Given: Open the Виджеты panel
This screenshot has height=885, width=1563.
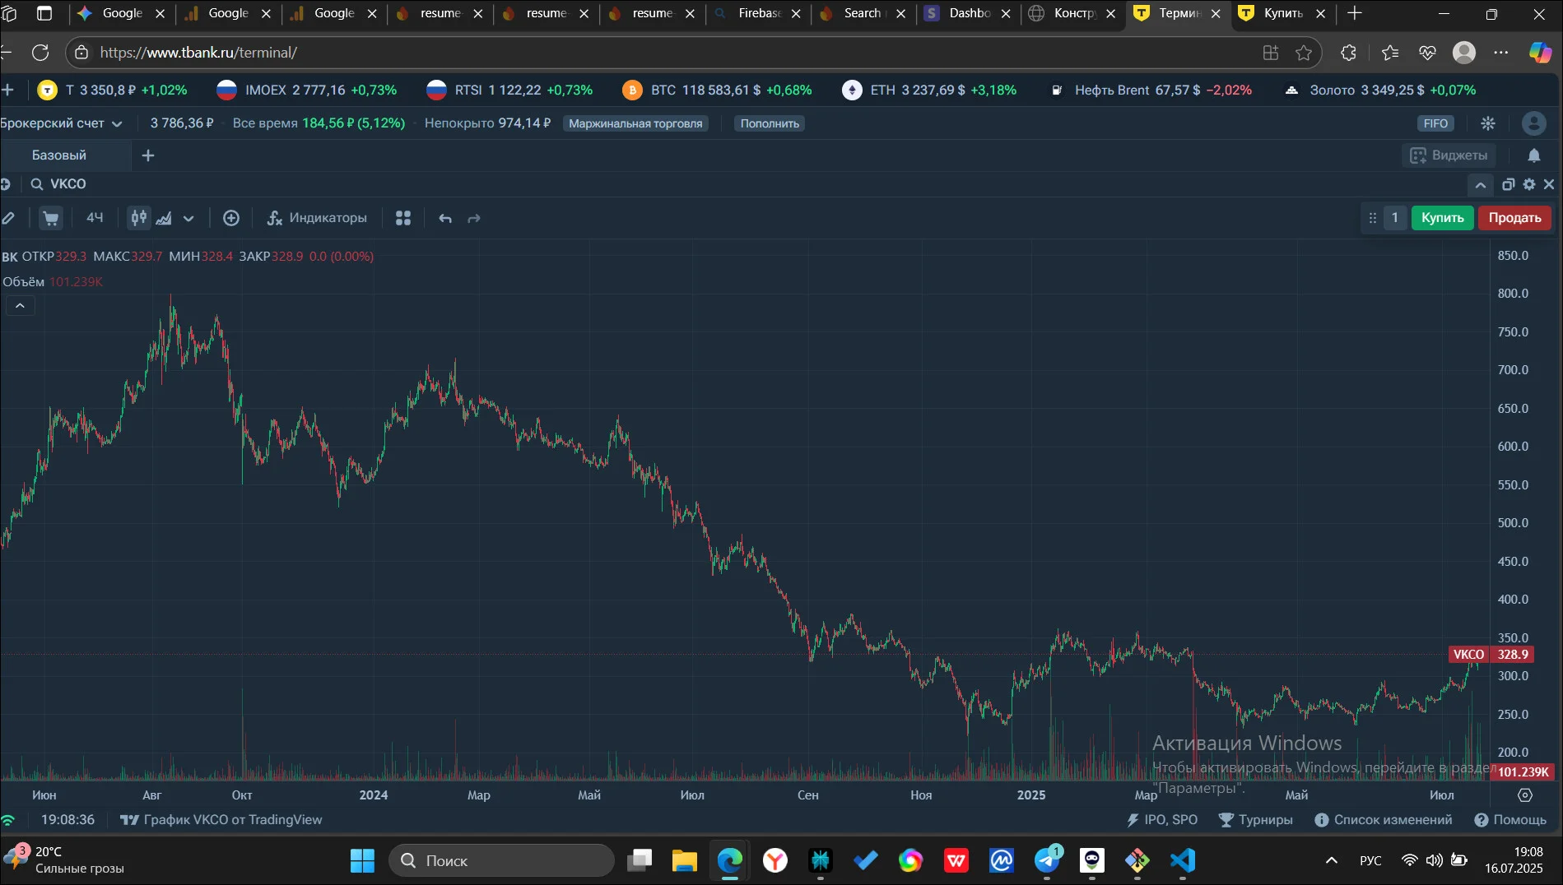Looking at the screenshot, I should click(x=1449, y=155).
